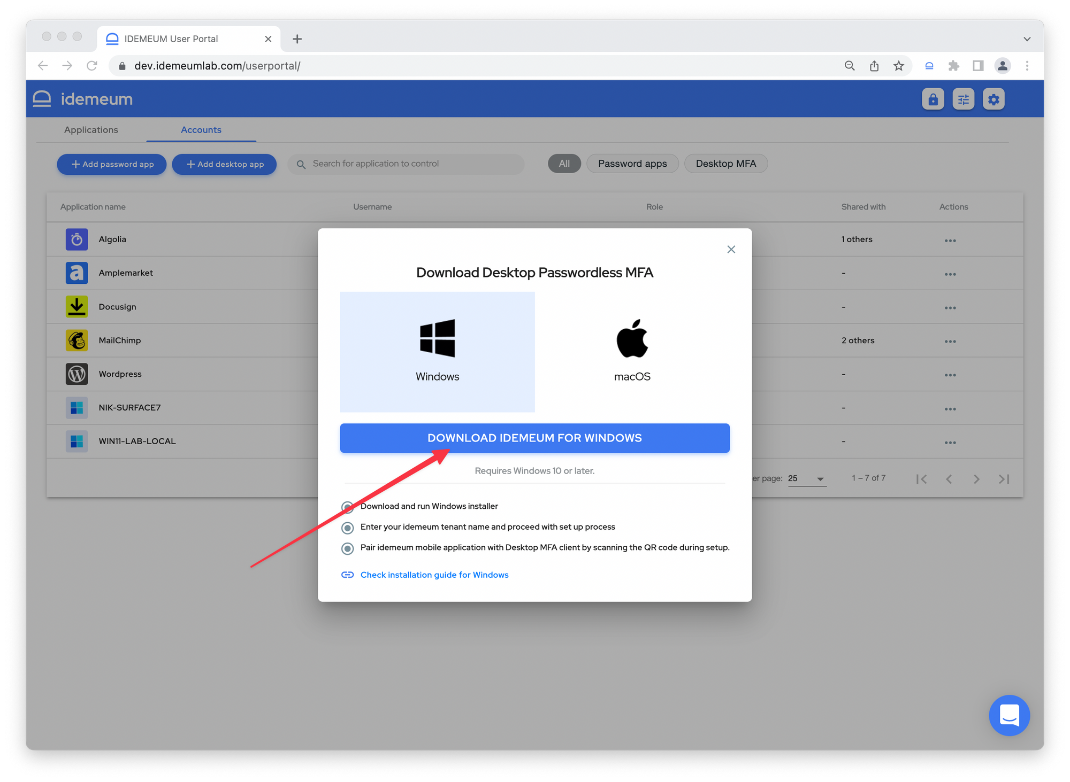Screen dimensions: 1070x782
Task: Expand the items per page dropdown
Action: [x=807, y=478]
